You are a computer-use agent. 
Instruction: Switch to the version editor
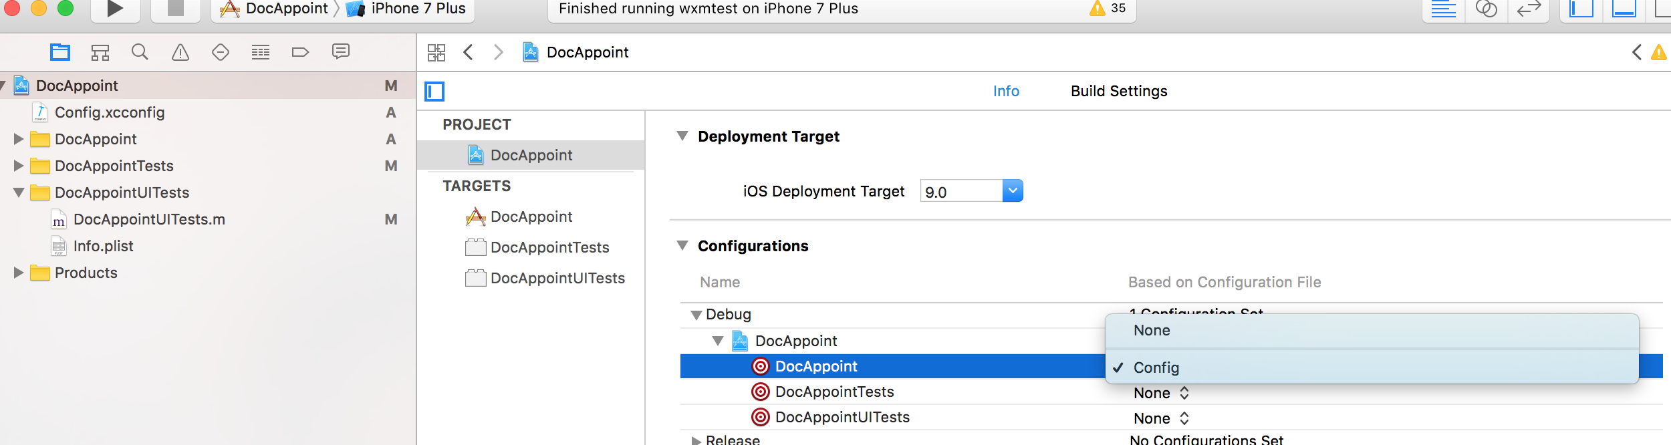point(1529,9)
